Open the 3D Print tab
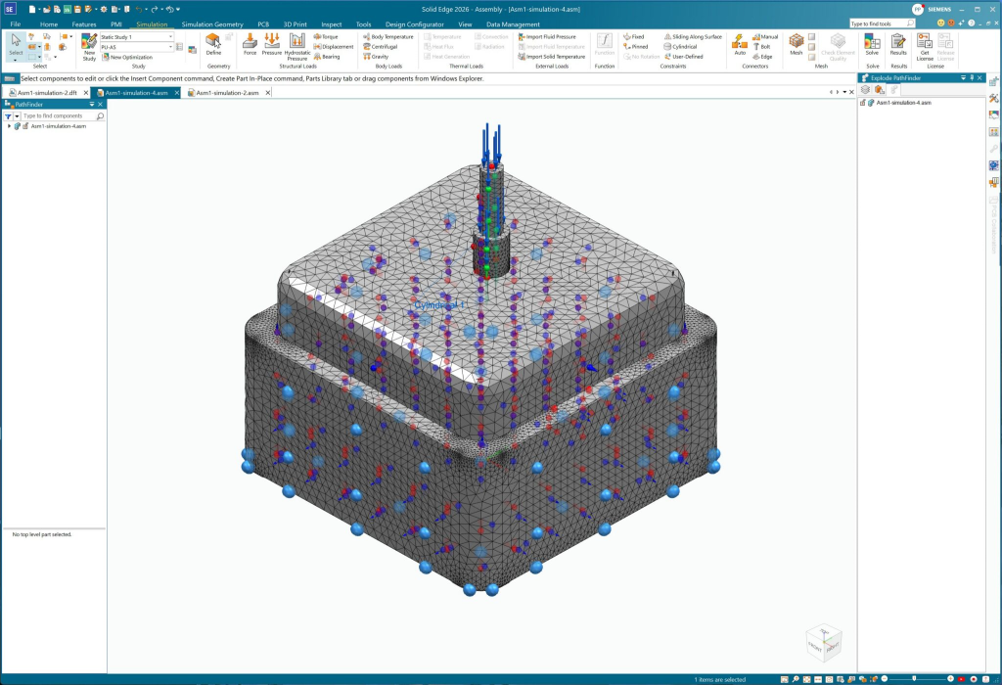This screenshot has height=685, width=1002. (296, 24)
